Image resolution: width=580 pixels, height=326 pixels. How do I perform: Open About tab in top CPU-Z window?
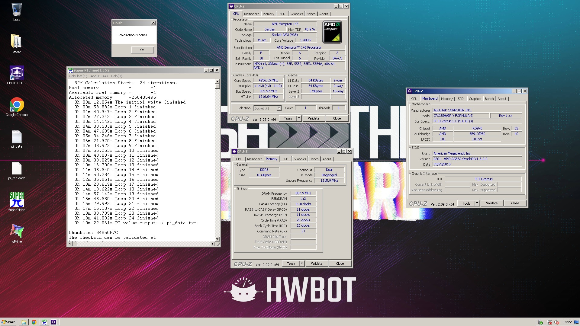pyautogui.click(x=324, y=14)
